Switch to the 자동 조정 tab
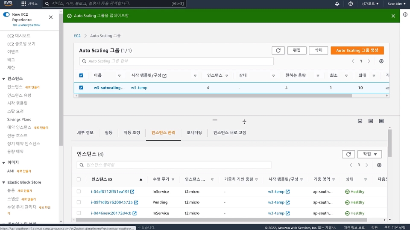This screenshot has width=410, height=230. click(132, 132)
